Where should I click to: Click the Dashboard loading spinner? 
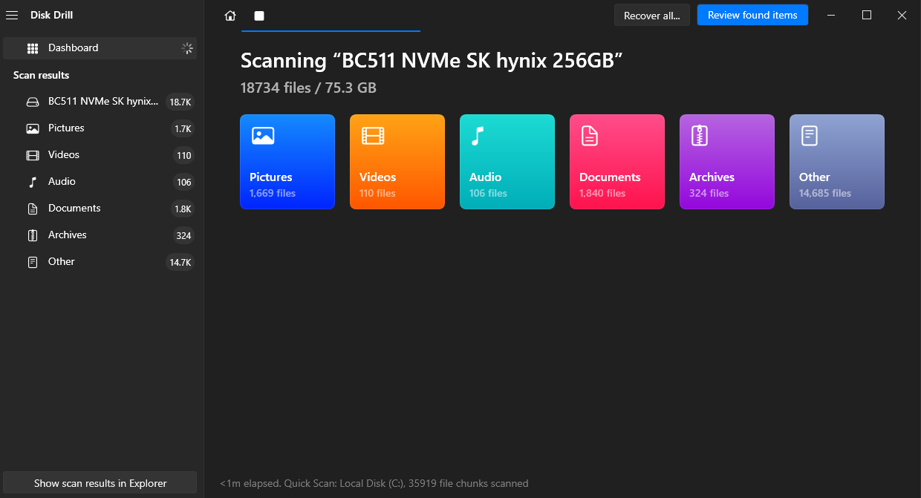[188, 48]
